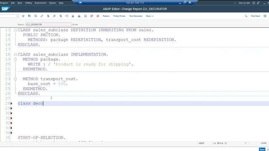This screenshot has width=269, height=151.
Task: Open the Edit menu
Action: point(13,3)
